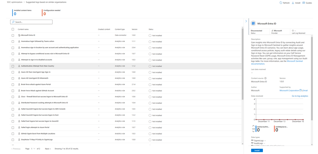Screen dimensions: 318x154
Task: Sort by the Version column header
Action: (134, 29)
